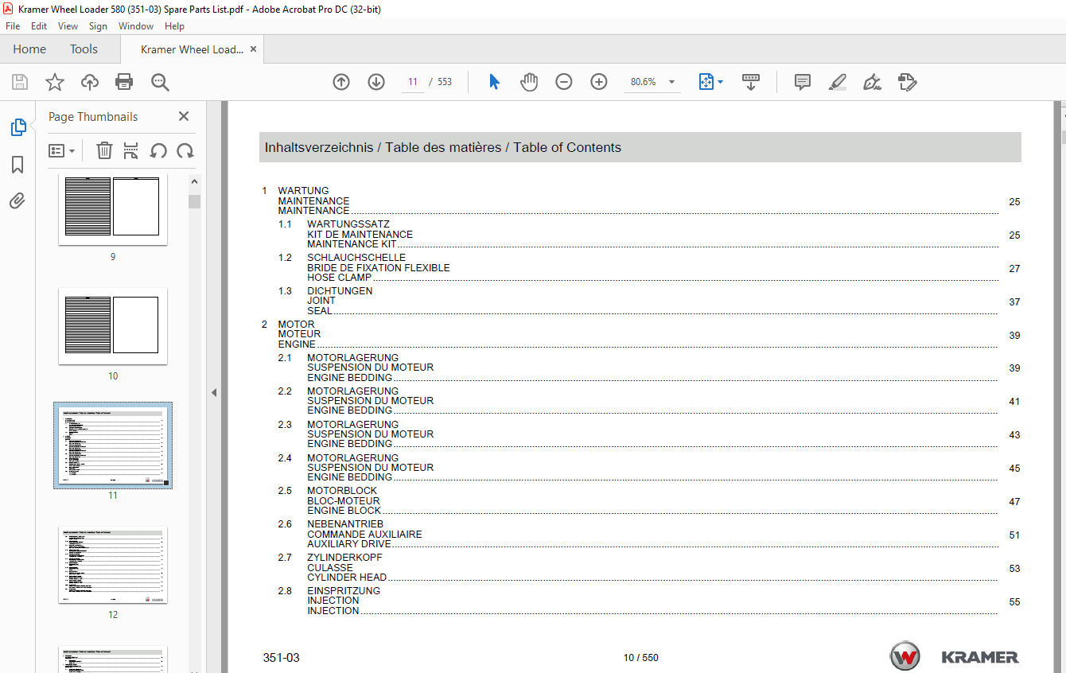Click the Table of Contents heading

point(567,147)
